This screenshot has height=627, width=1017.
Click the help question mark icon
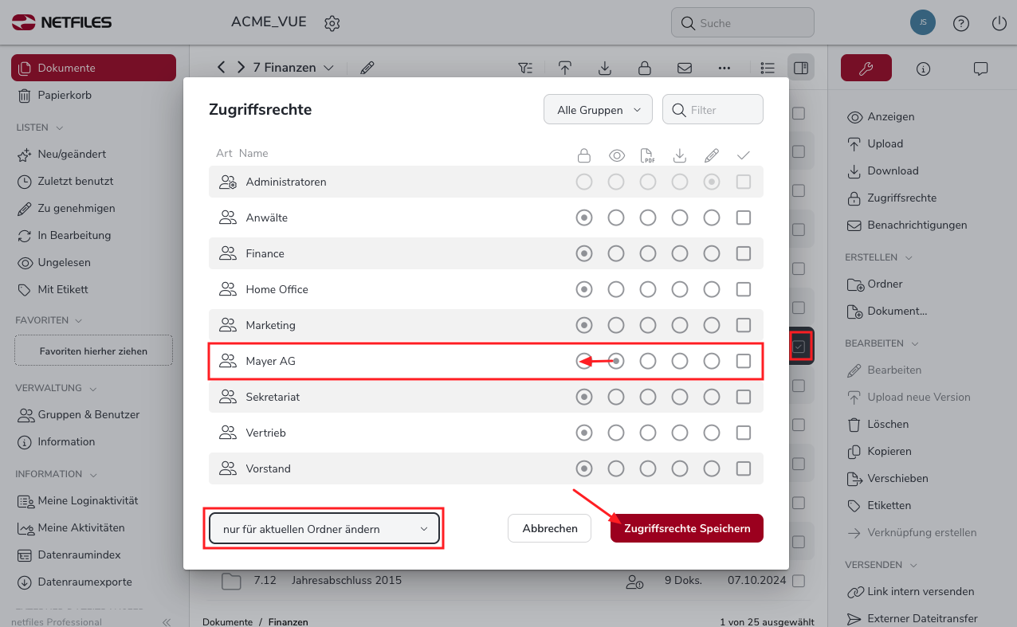[961, 23]
